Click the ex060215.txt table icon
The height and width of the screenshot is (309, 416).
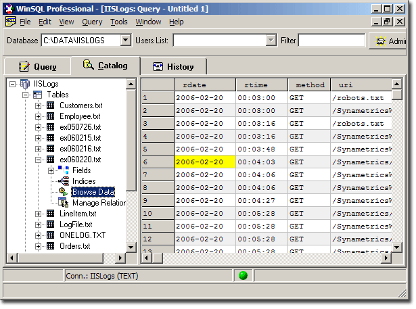pos(51,138)
